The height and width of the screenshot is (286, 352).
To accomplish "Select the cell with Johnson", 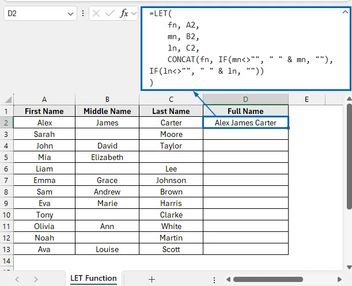I will pos(171,180).
